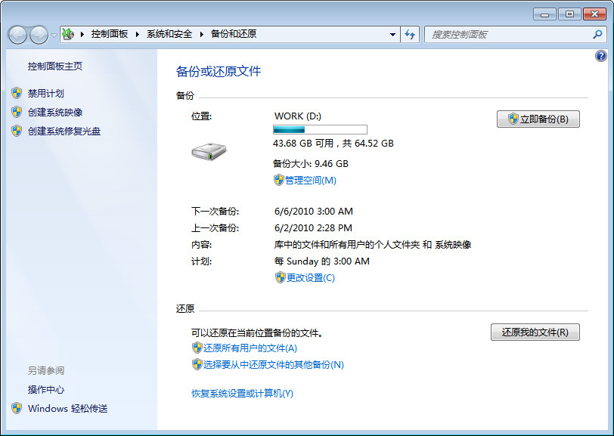This screenshot has width=614, height=436.
Task: Click the 立即备份(B) button
Action: pyautogui.click(x=538, y=119)
